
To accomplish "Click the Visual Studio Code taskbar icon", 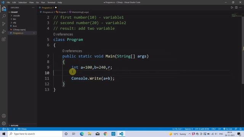I will (121, 134).
